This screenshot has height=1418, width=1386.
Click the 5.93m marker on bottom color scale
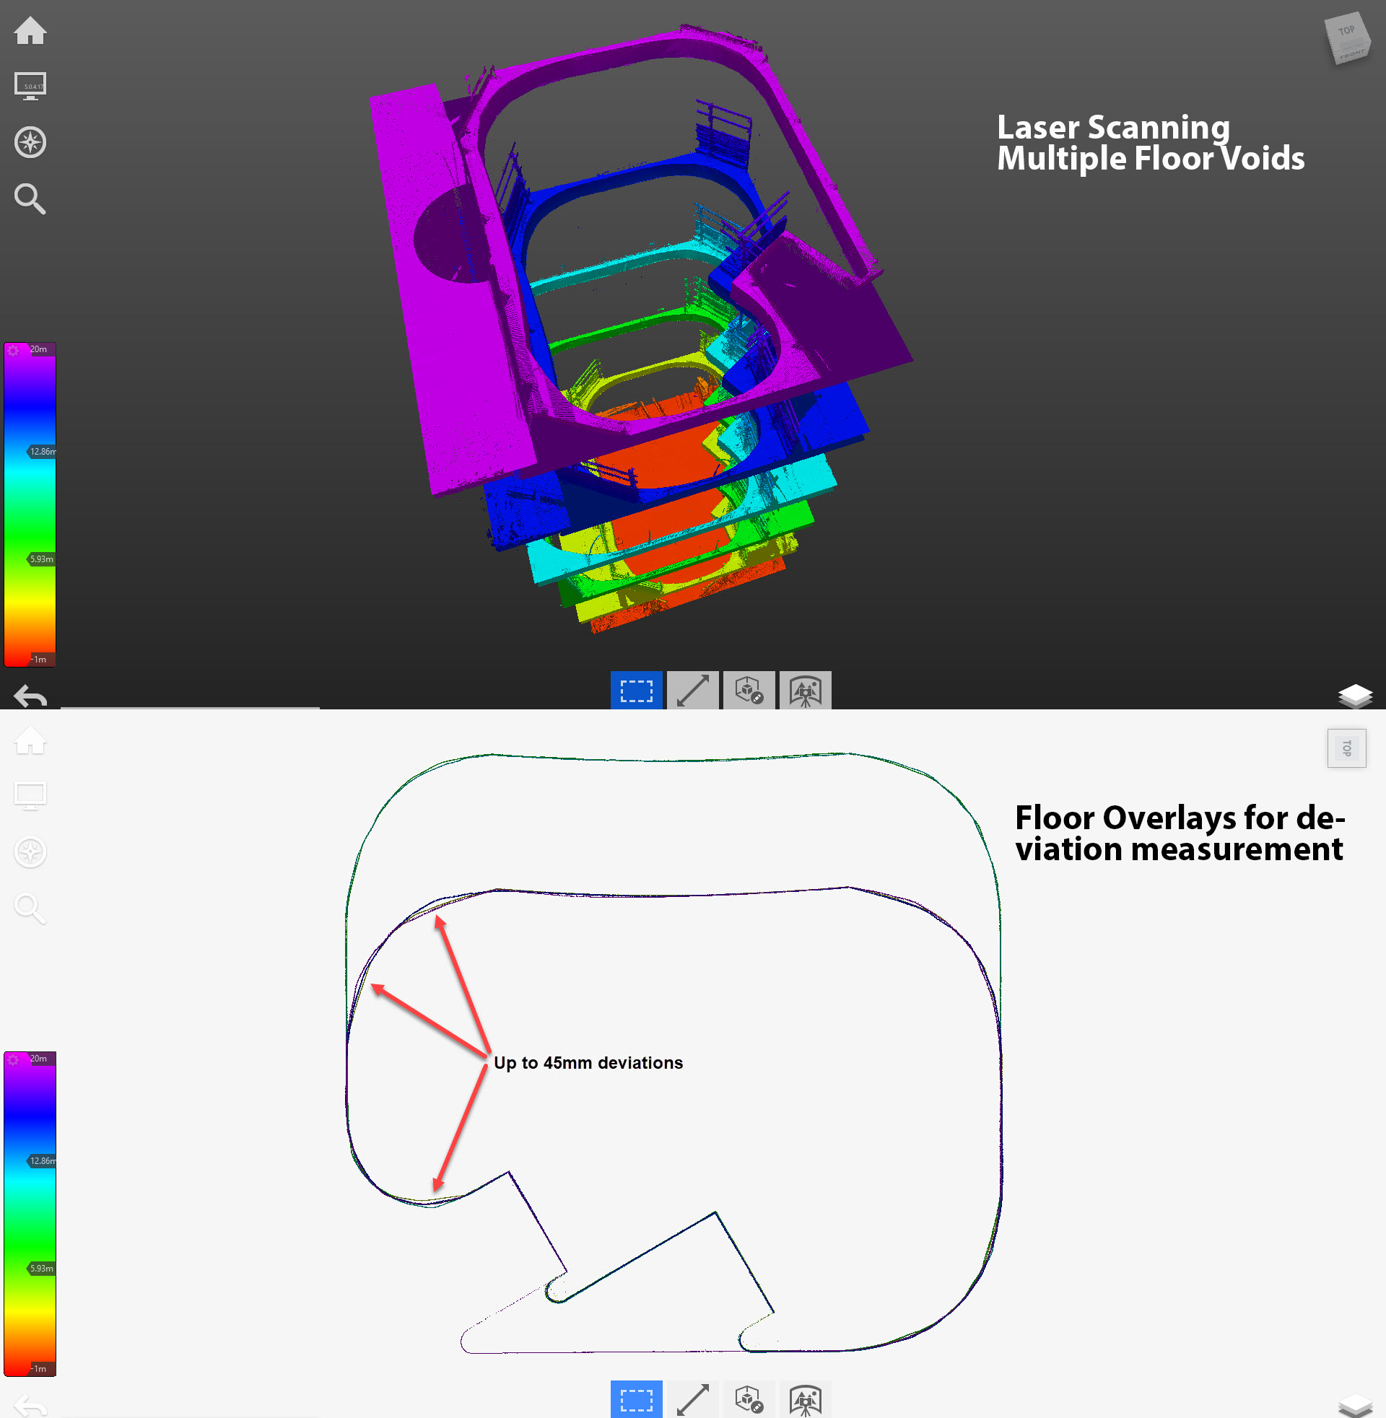40,1268
